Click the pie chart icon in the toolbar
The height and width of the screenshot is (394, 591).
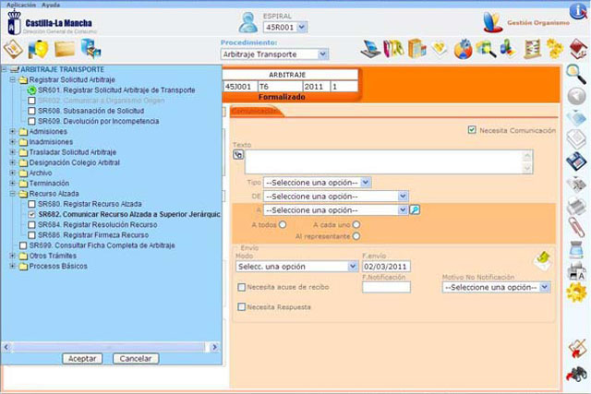[464, 48]
